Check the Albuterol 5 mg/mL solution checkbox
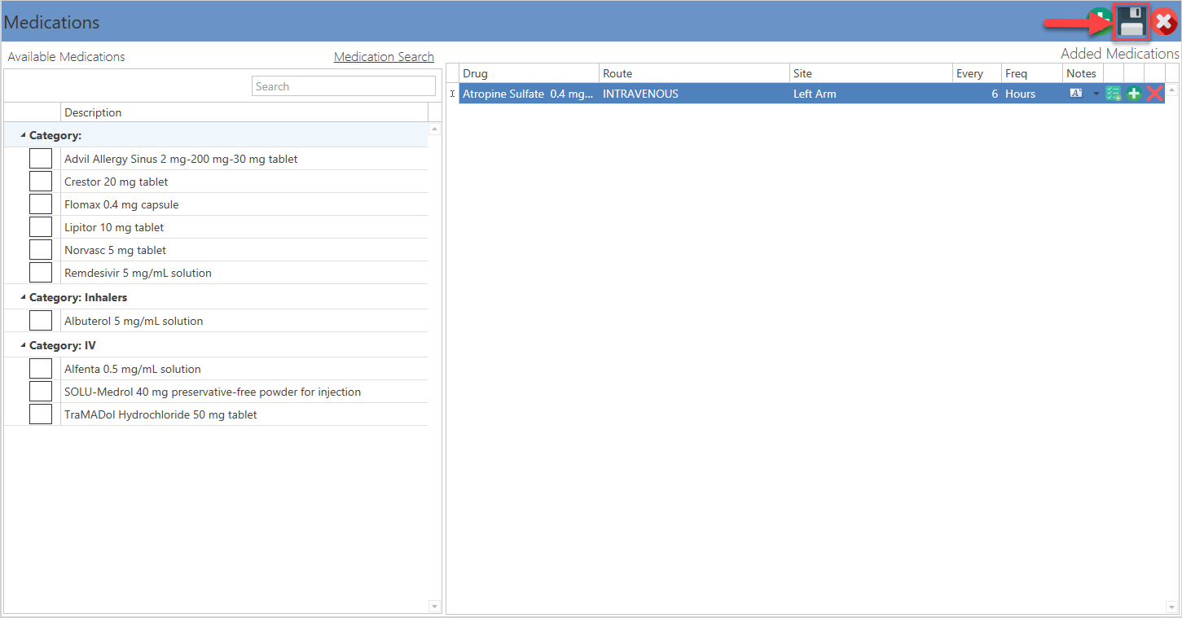 coord(41,321)
